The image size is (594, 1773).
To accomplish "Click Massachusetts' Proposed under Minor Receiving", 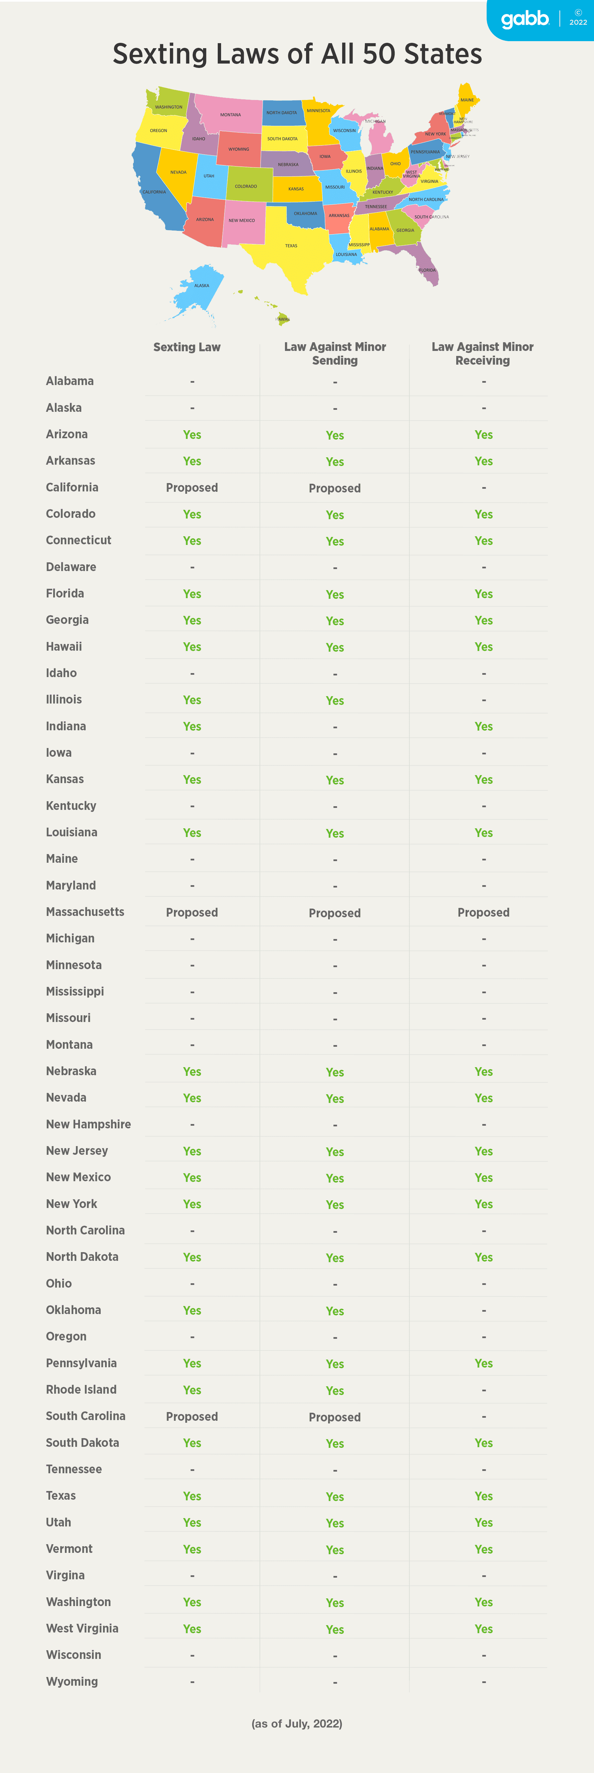I will [483, 913].
